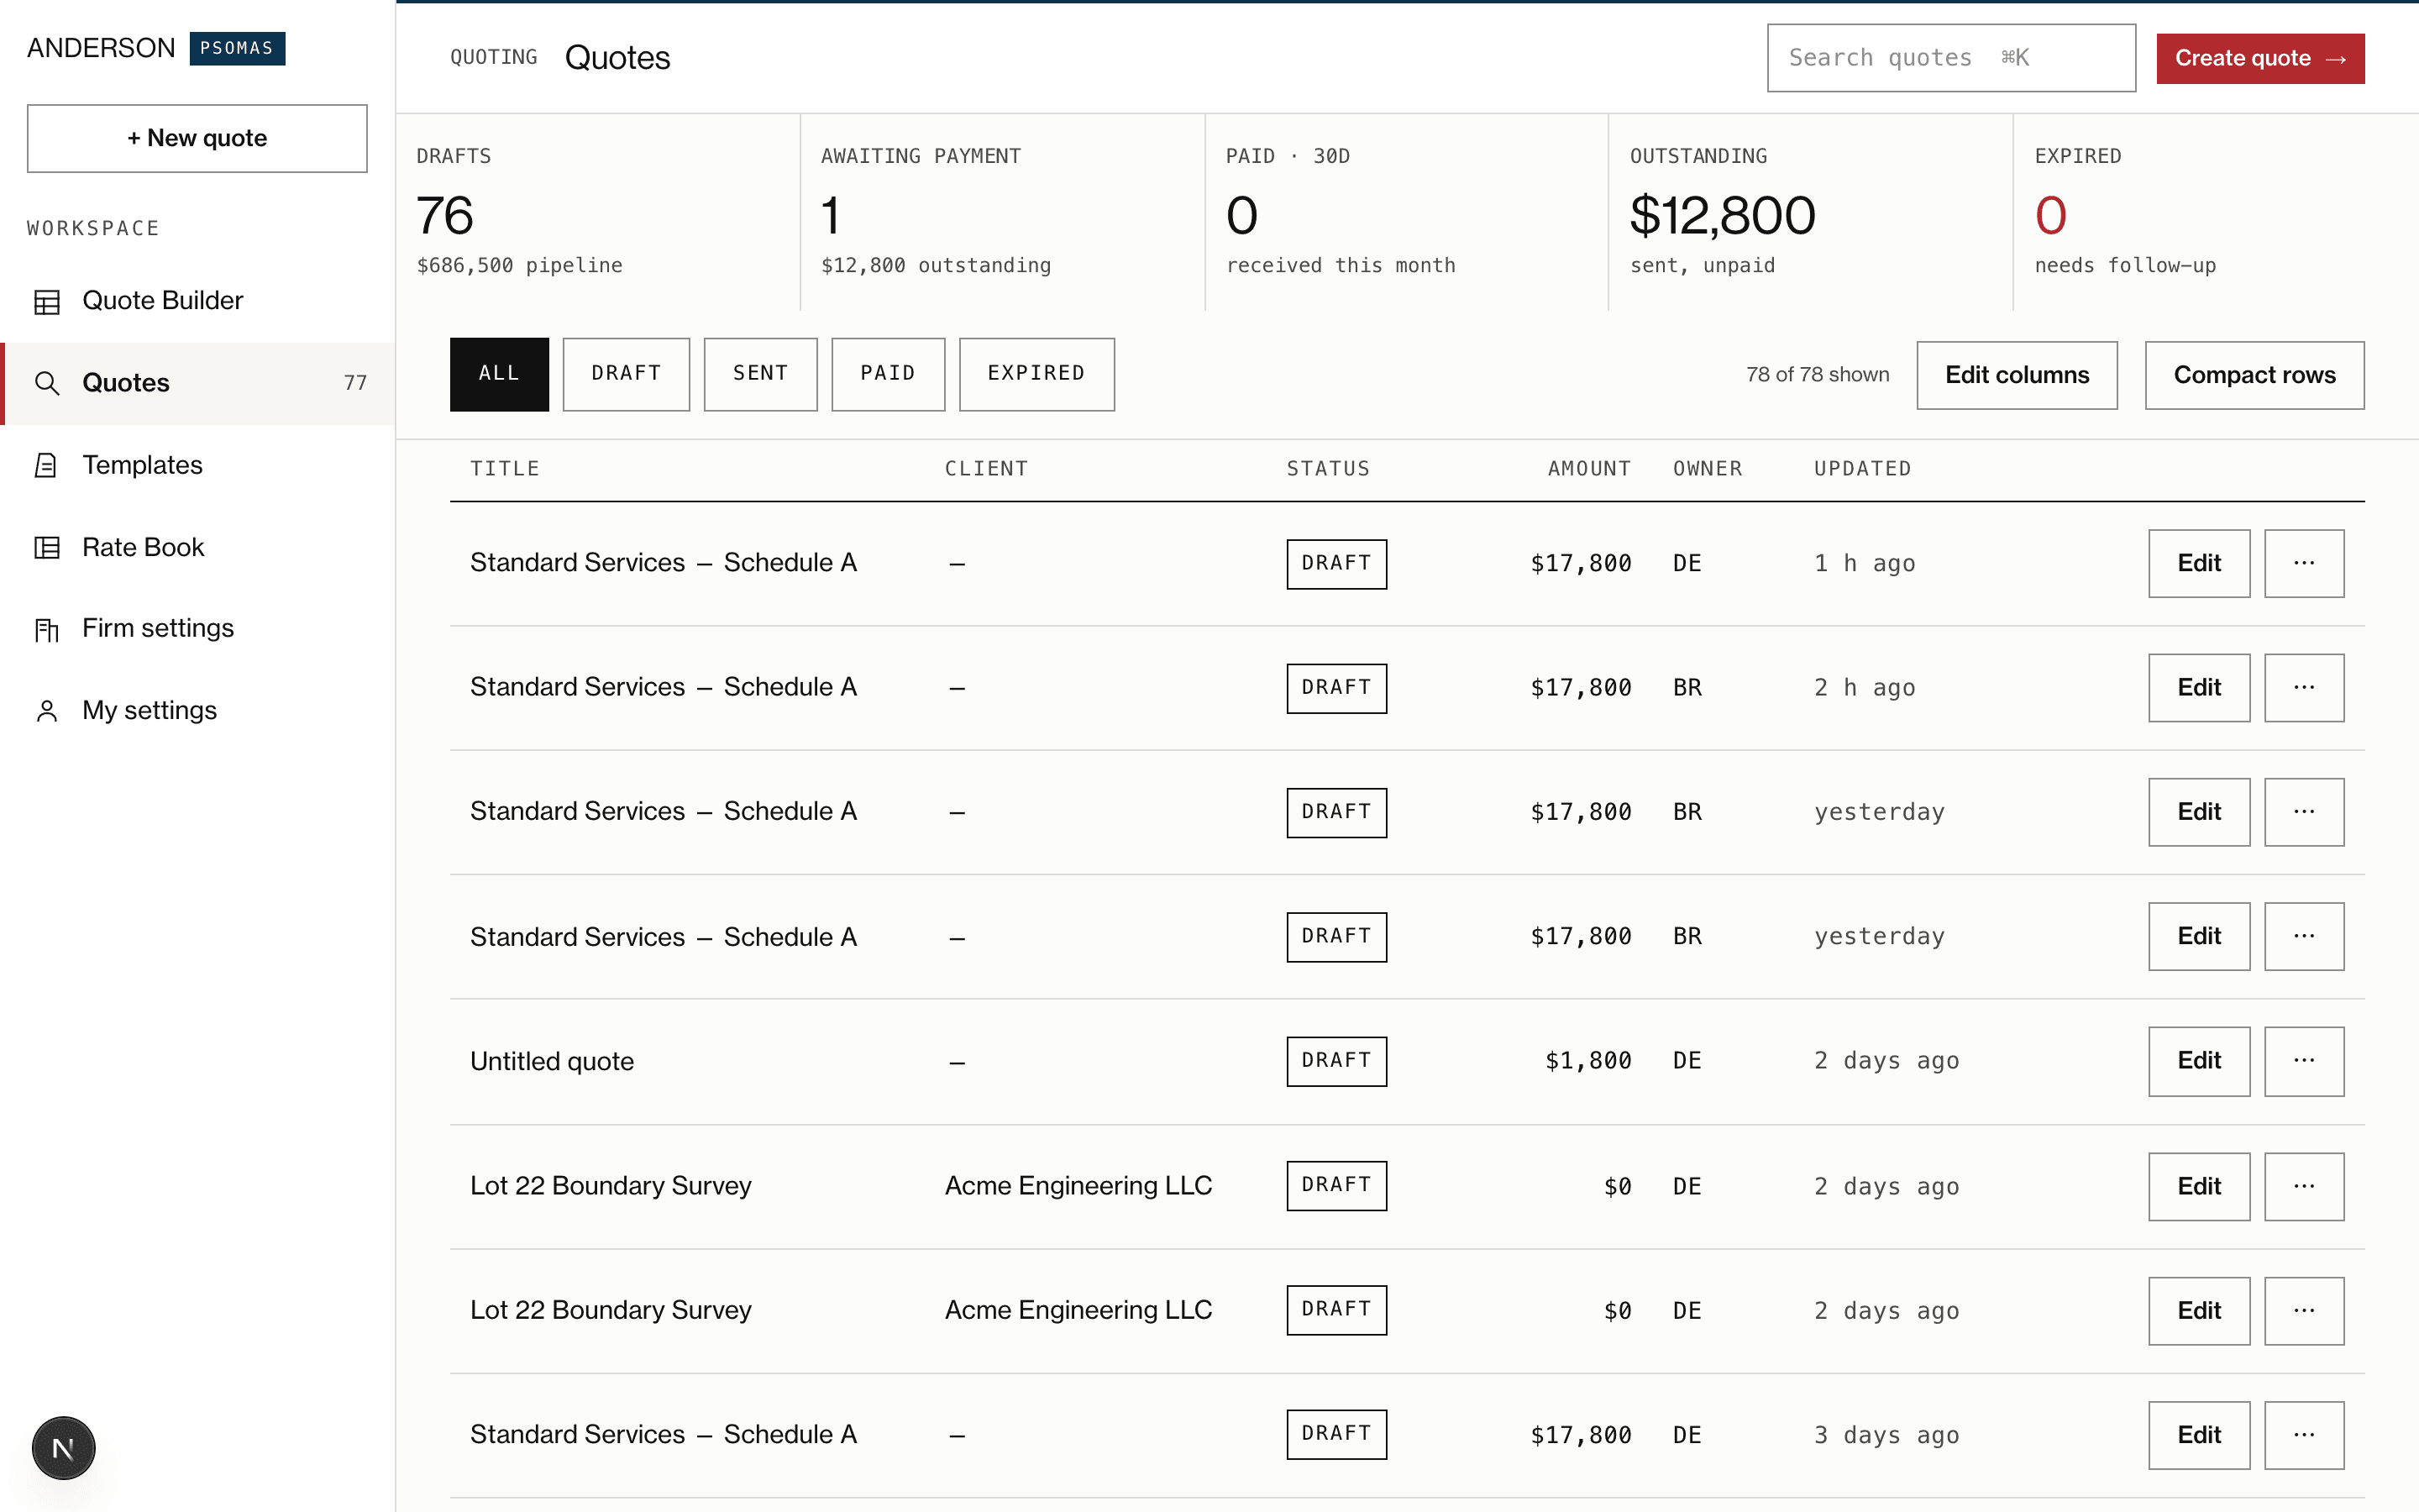This screenshot has width=2419, height=1512.
Task: Open more options for 3 days ago quote
Action: pyautogui.click(x=2303, y=1435)
